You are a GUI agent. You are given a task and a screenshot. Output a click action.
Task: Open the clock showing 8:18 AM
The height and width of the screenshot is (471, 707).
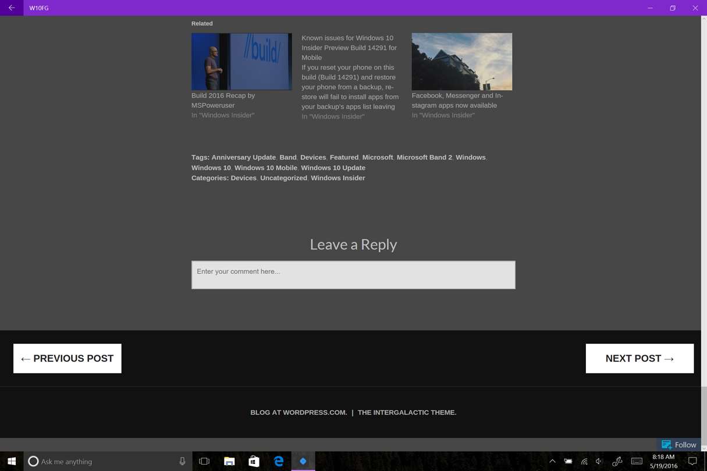click(663, 462)
